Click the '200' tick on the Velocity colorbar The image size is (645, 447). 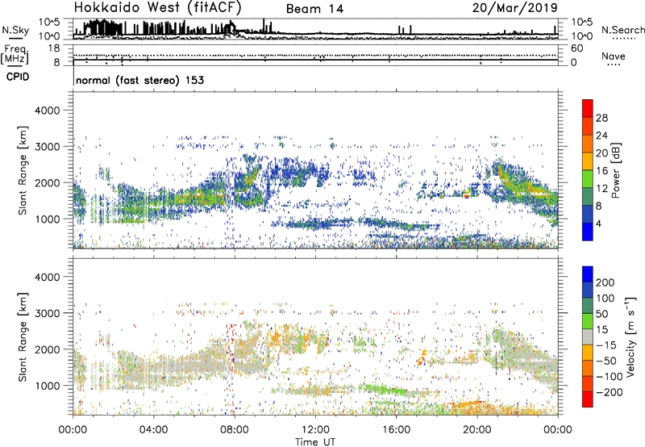pyautogui.click(x=605, y=282)
